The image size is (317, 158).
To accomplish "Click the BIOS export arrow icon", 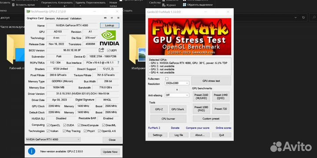I will pyautogui.click(x=101, y=50).
